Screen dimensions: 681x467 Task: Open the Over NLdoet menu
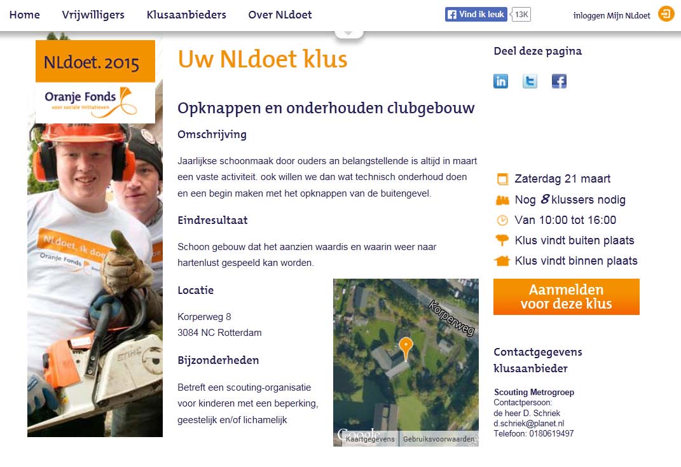[280, 15]
